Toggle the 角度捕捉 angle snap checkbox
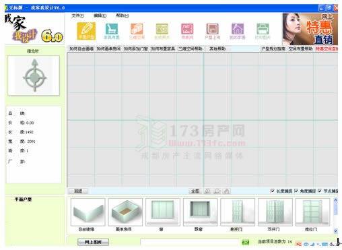 coord(296,191)
